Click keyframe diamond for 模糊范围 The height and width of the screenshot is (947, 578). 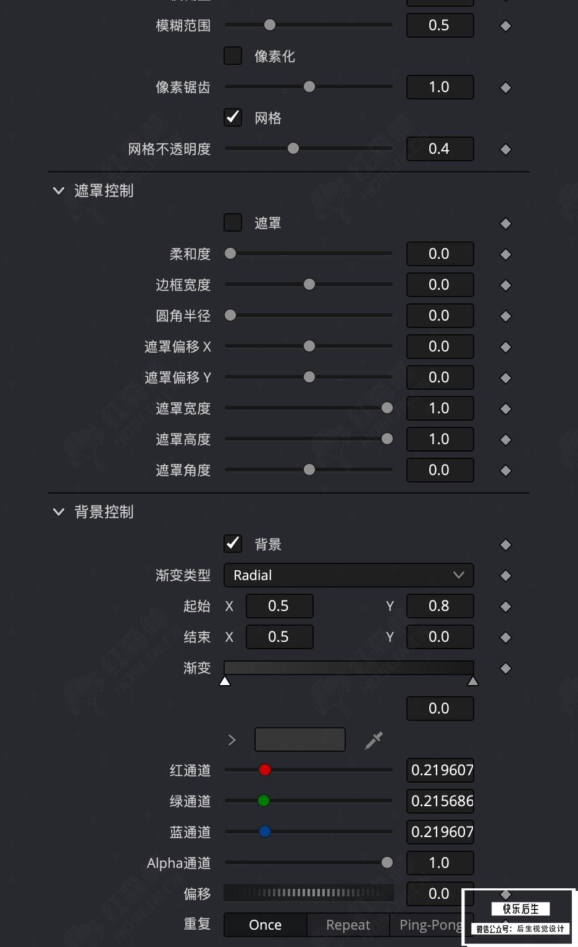506,26
